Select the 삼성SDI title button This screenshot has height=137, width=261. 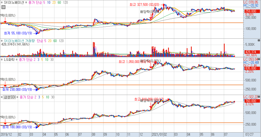coord(10,97)
